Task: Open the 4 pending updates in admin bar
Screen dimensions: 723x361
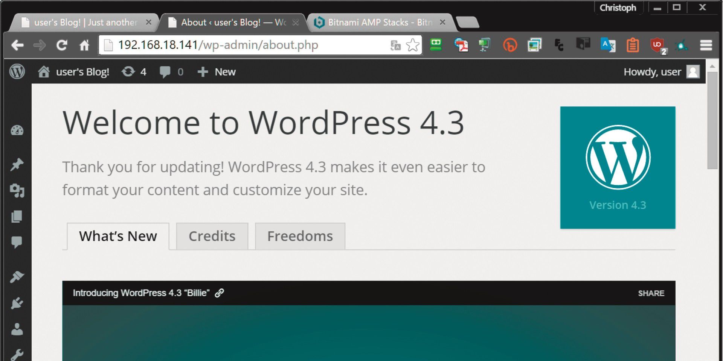Action: tap(134, 71)
